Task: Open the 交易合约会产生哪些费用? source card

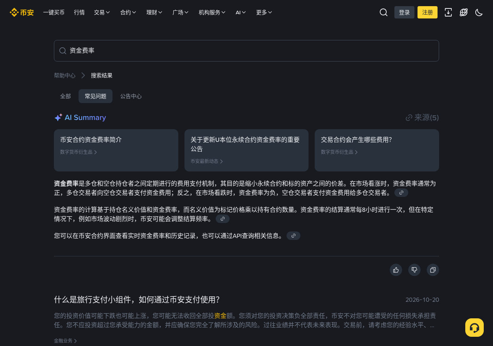Action: pos(377,150)
